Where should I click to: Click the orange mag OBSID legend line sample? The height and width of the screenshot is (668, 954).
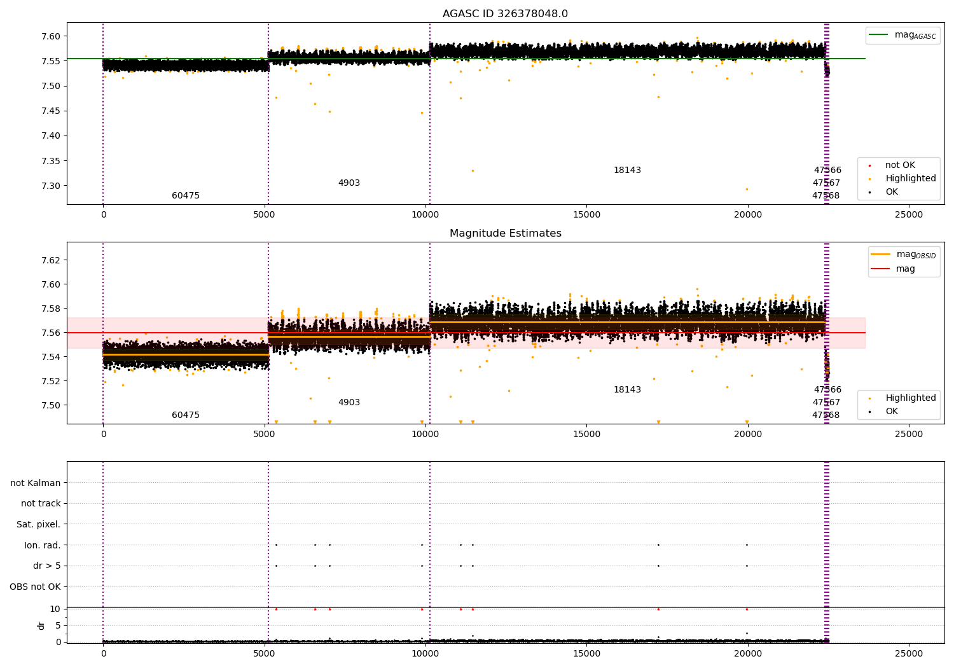point(880,254)
